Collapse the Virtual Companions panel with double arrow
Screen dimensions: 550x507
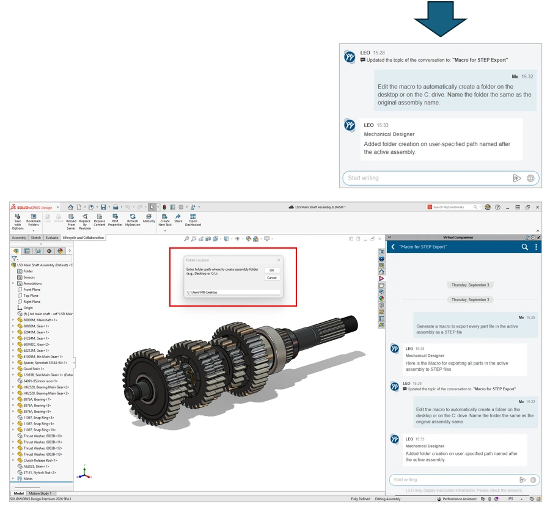tap(389, 238)
